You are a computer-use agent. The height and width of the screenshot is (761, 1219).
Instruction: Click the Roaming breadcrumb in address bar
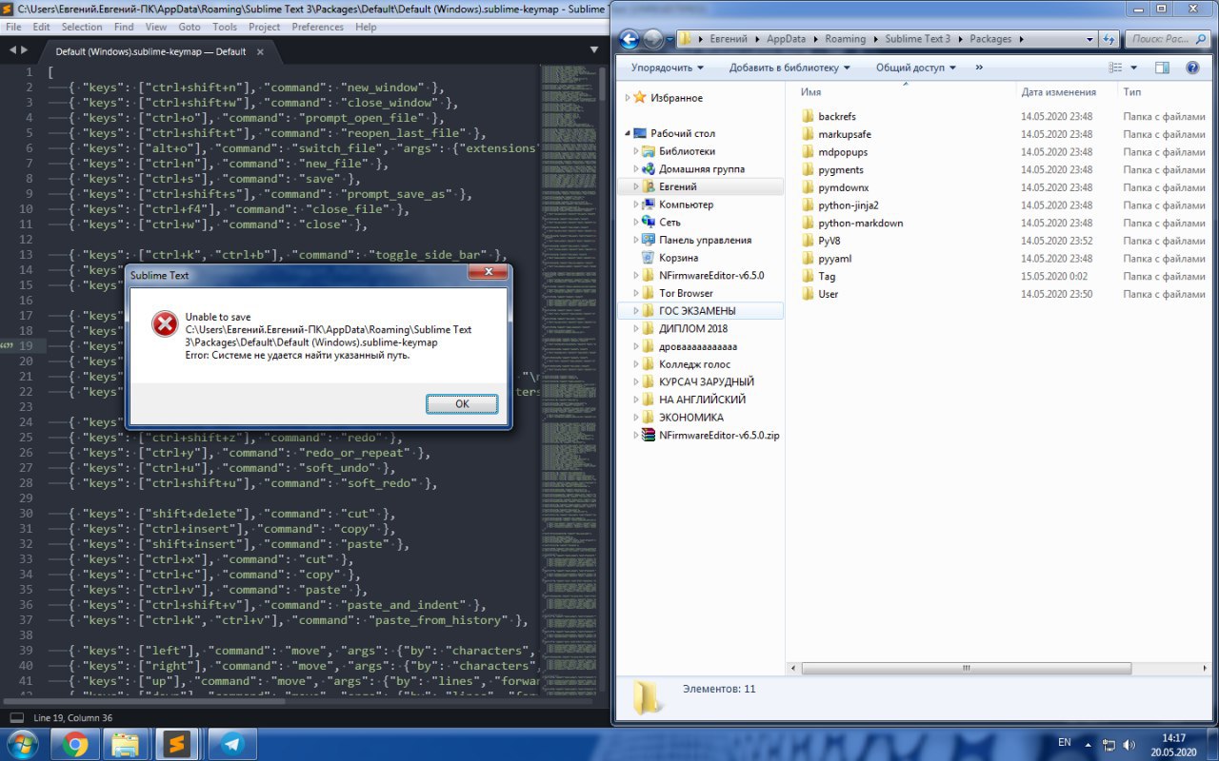pos(846,39)
